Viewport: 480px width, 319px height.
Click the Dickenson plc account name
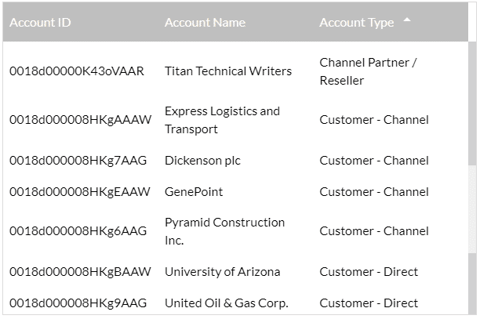tap(202, 161)
